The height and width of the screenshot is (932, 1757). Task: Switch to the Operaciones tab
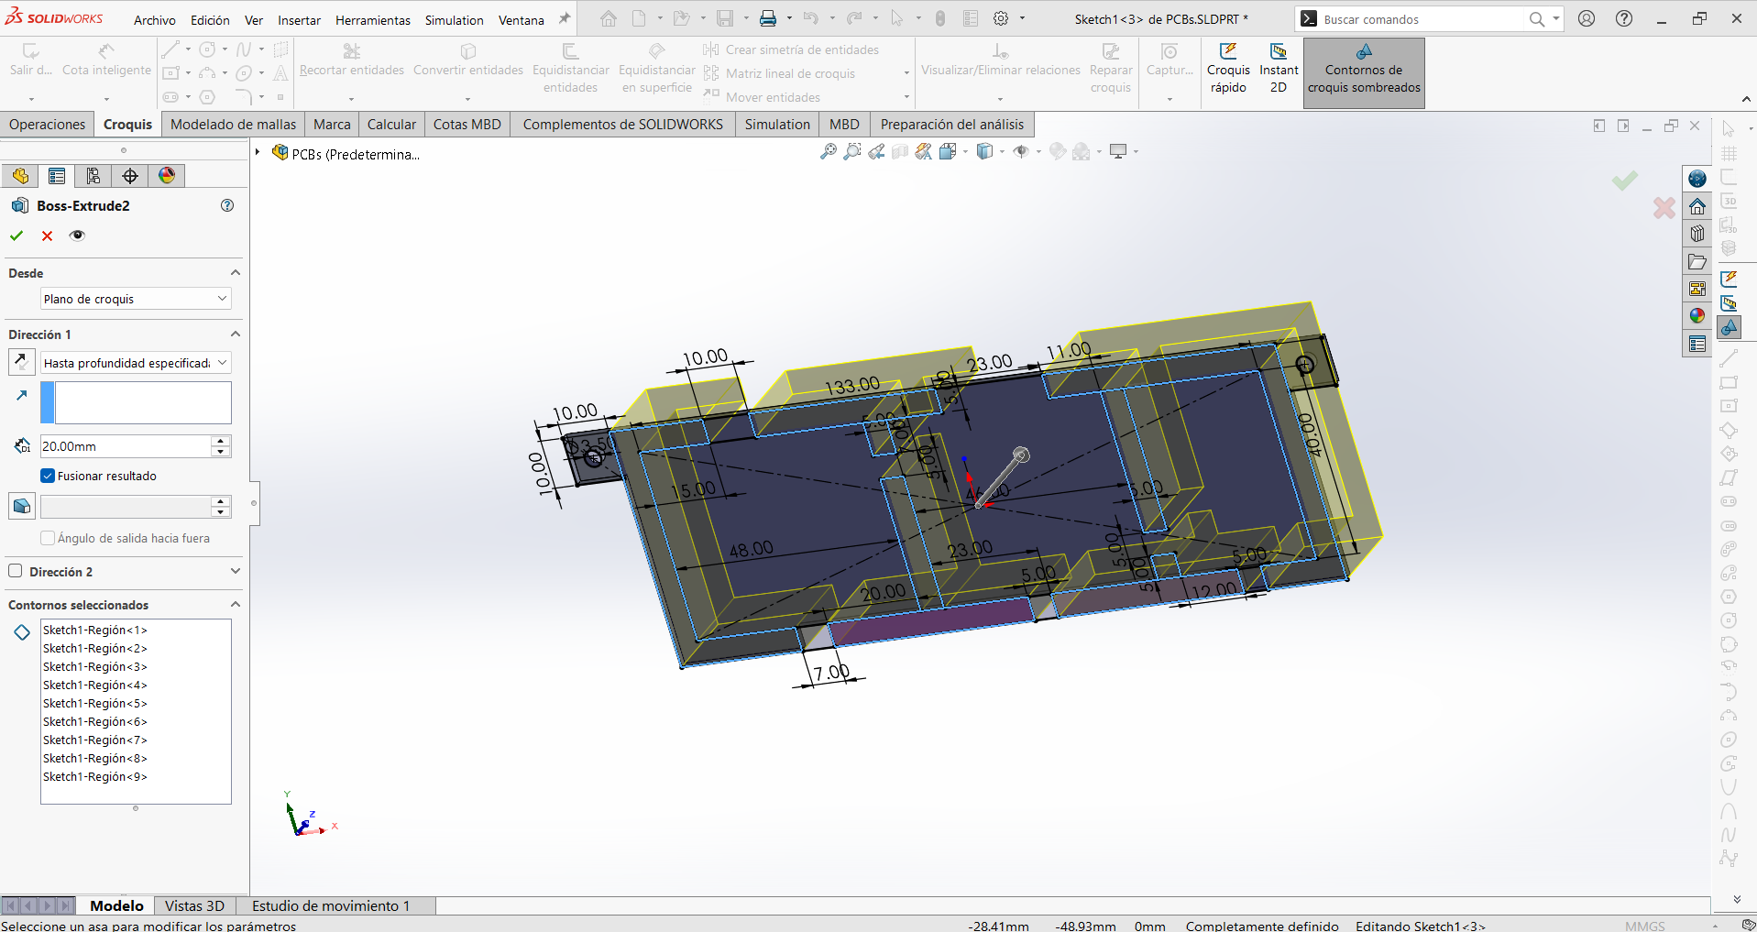pos(47,124)
